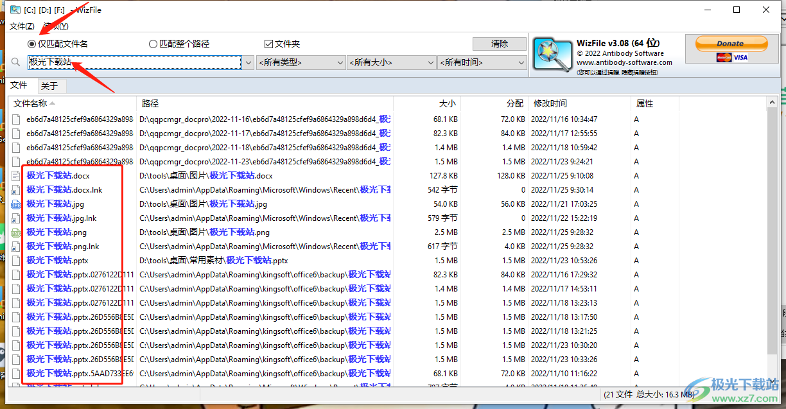Click file icon of row modified 2022/11/23 10:30:20
The width and height of the screenshot is (786, 409).
pos(17,345)
